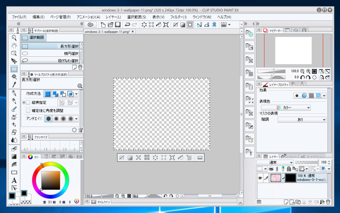340x213 pixels.
Task: Click the Undo arrow in toolbar
Action: coord(127,25)
